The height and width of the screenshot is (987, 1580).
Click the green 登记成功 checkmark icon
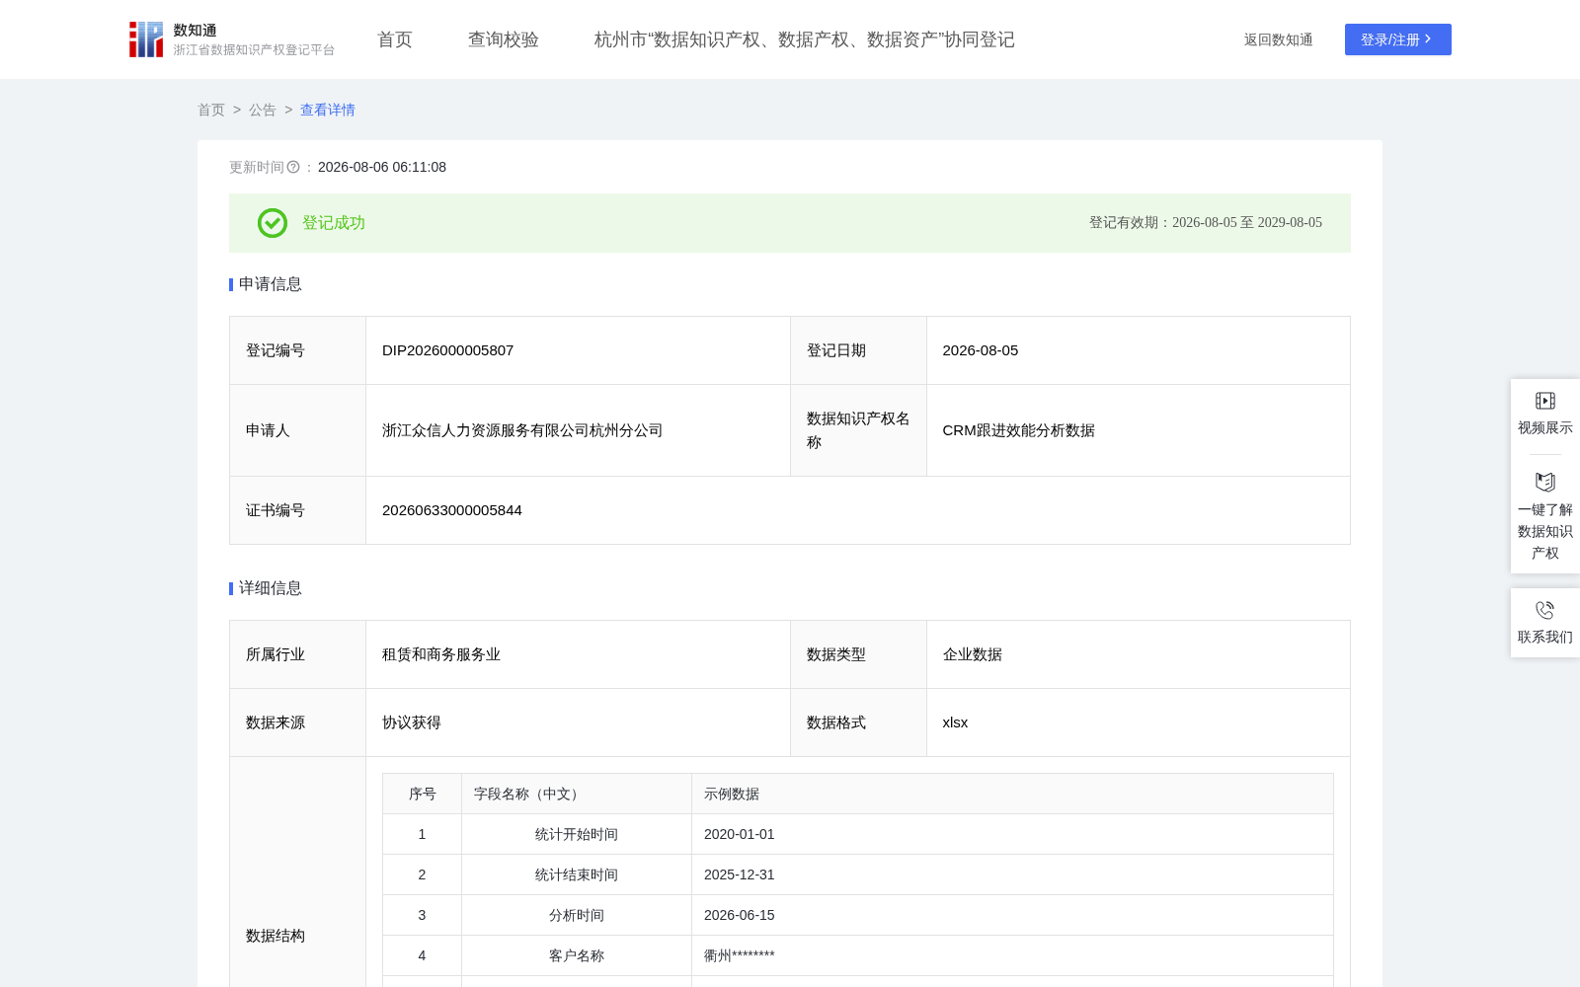click(x=273, y=223)
